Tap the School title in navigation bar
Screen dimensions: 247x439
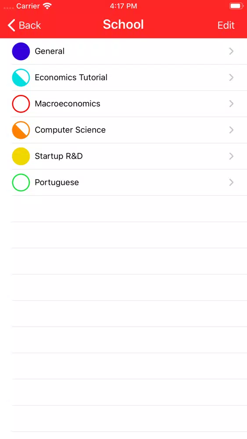(x=123, y=24)
